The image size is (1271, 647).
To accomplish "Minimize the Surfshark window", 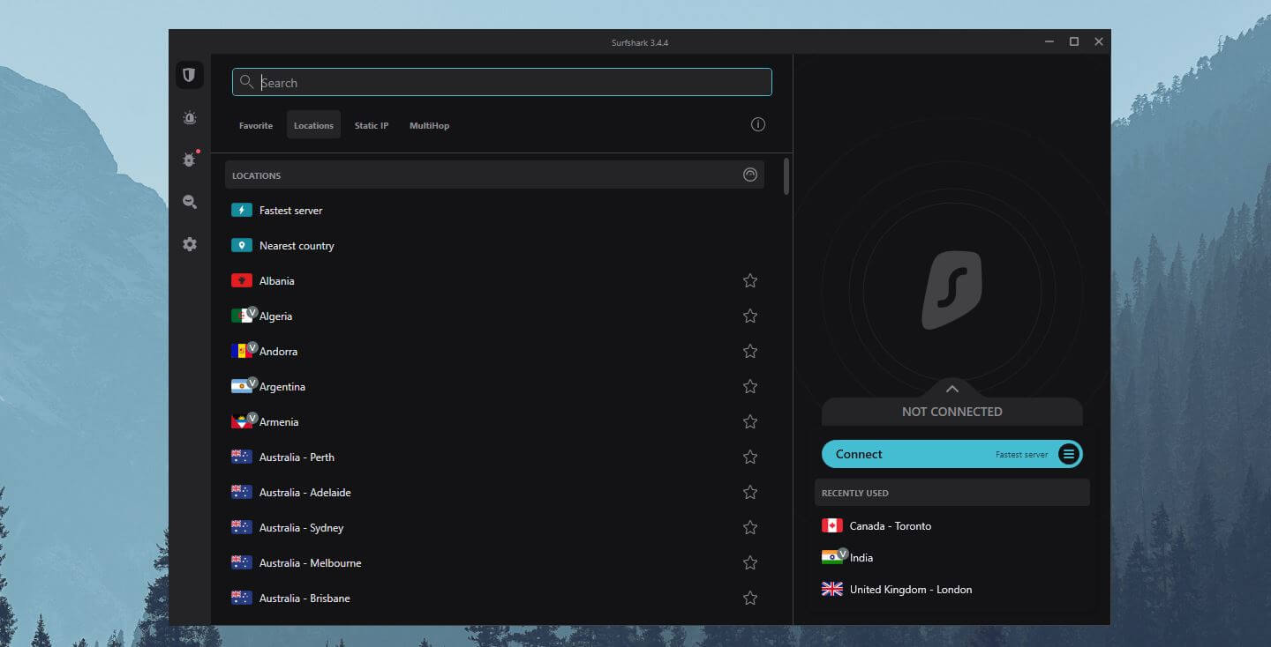I will [1049, 41].
